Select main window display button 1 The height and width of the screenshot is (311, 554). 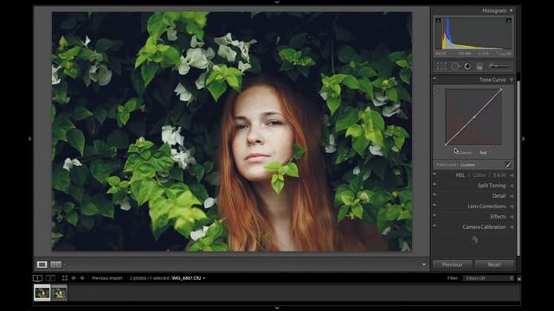click(x=37, y=278)
